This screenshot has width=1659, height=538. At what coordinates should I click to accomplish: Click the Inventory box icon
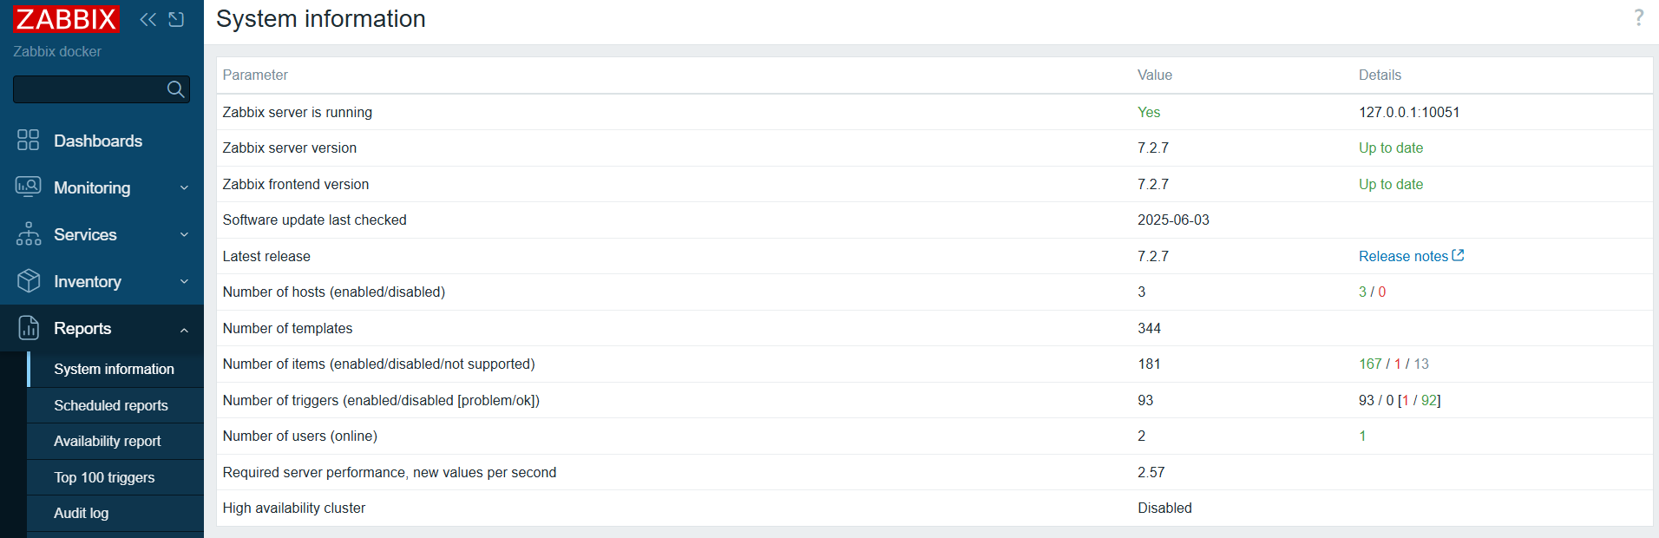[29, 281]
